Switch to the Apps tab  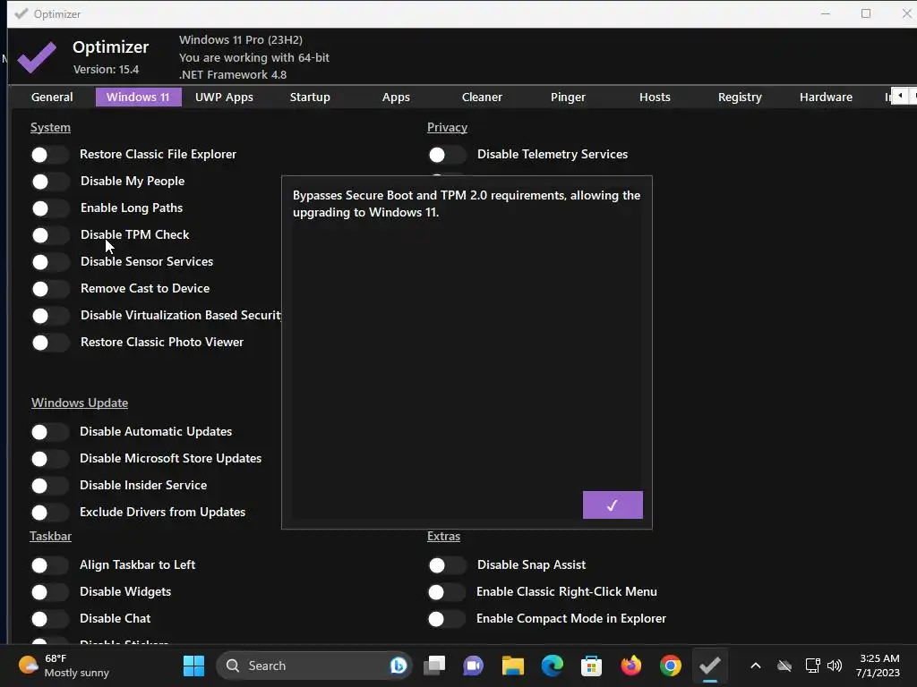(396, 97)
